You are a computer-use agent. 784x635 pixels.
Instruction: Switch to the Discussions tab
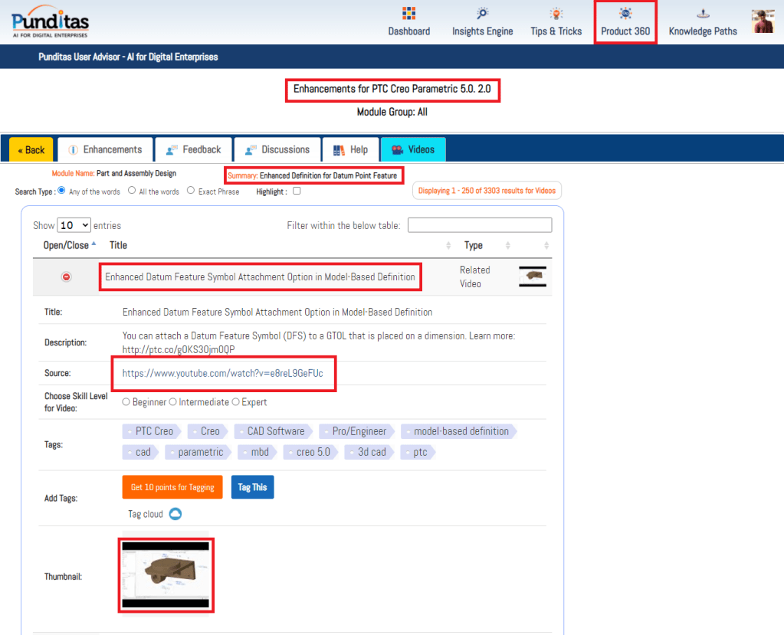pos(277,149)
